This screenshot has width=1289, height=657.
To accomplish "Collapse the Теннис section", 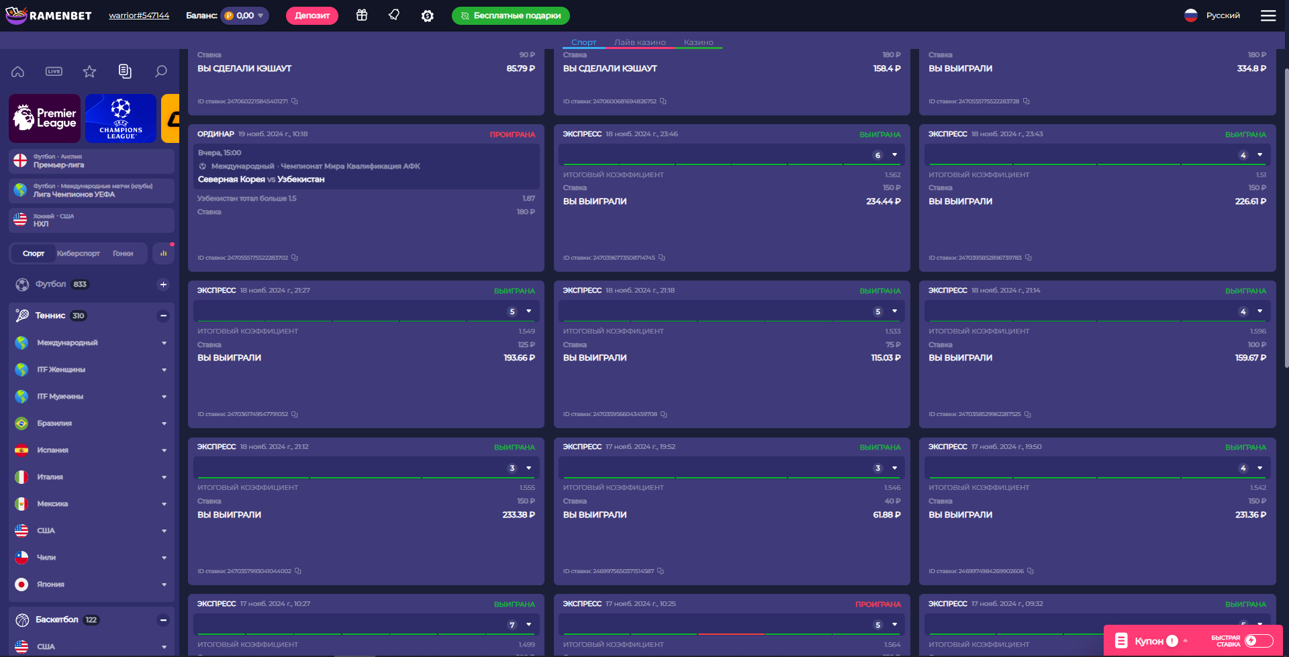I will [163, 315].
